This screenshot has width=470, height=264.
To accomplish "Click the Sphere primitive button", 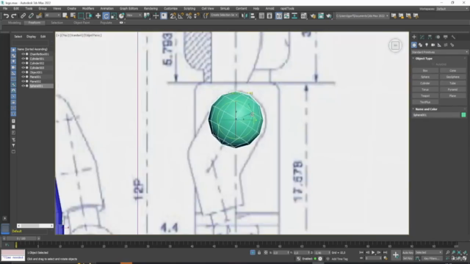I will pyautogui.click(x=425, y=77).
